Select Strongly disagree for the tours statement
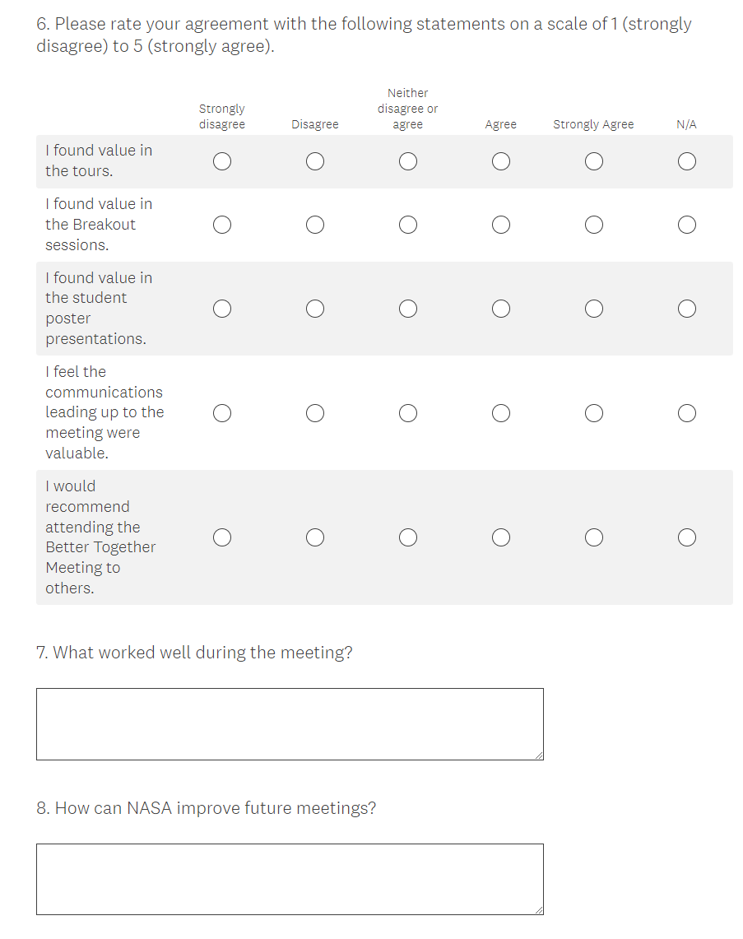 (221, 161)
